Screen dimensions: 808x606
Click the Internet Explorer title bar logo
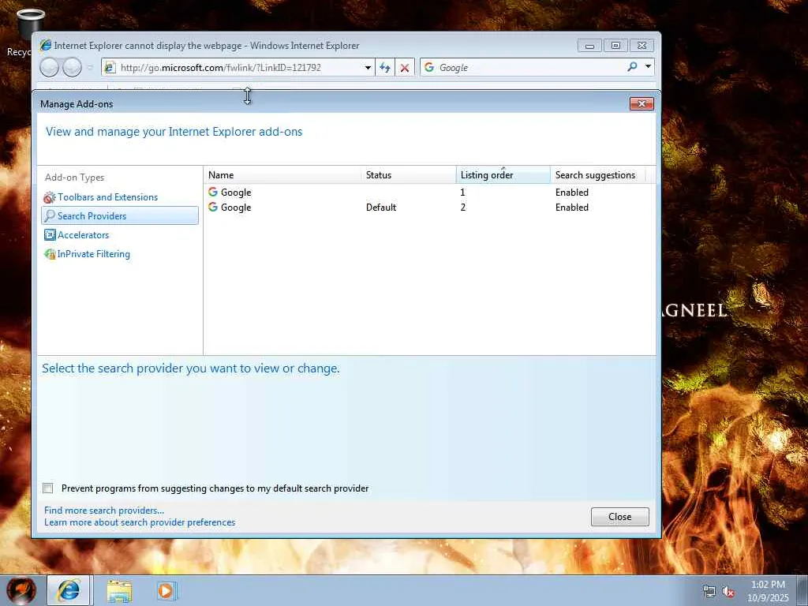(46, 45)
